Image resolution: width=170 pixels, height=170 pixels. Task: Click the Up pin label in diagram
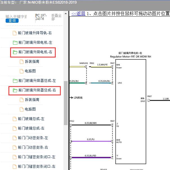(117, 126)
